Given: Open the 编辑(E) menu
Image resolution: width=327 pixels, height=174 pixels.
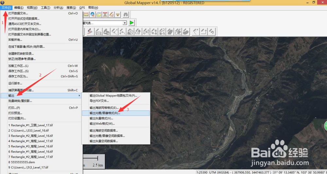Looking at the screenshot, I should pos(19,8).
